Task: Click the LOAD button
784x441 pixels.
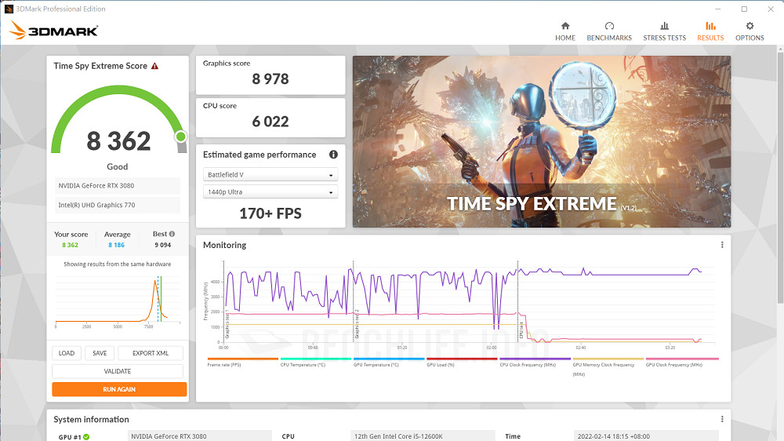Action: pos(67,353)
